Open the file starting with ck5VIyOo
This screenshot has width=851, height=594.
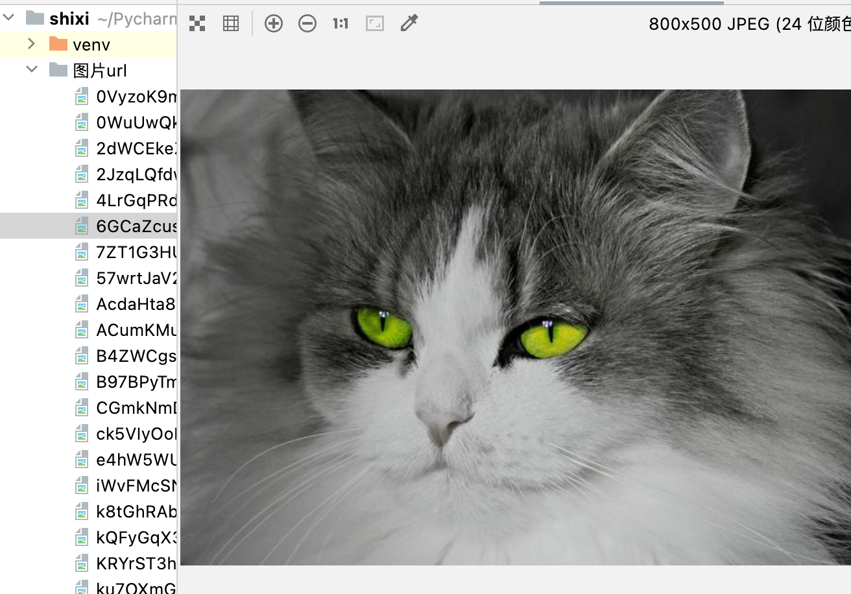[136, 433]
